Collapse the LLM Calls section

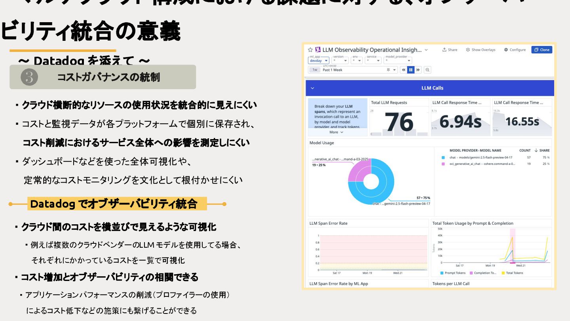click(x=312, y=88)
